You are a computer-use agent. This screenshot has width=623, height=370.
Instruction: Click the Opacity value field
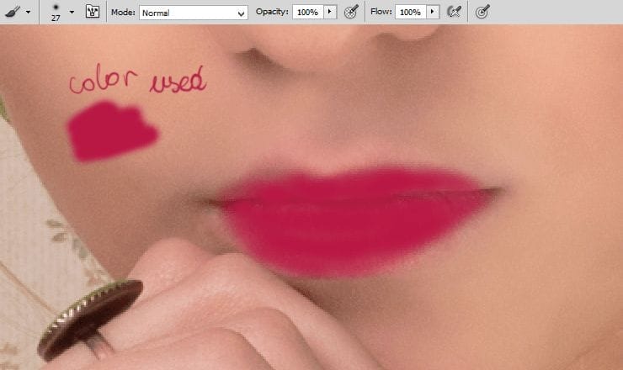tap(307, 13)
